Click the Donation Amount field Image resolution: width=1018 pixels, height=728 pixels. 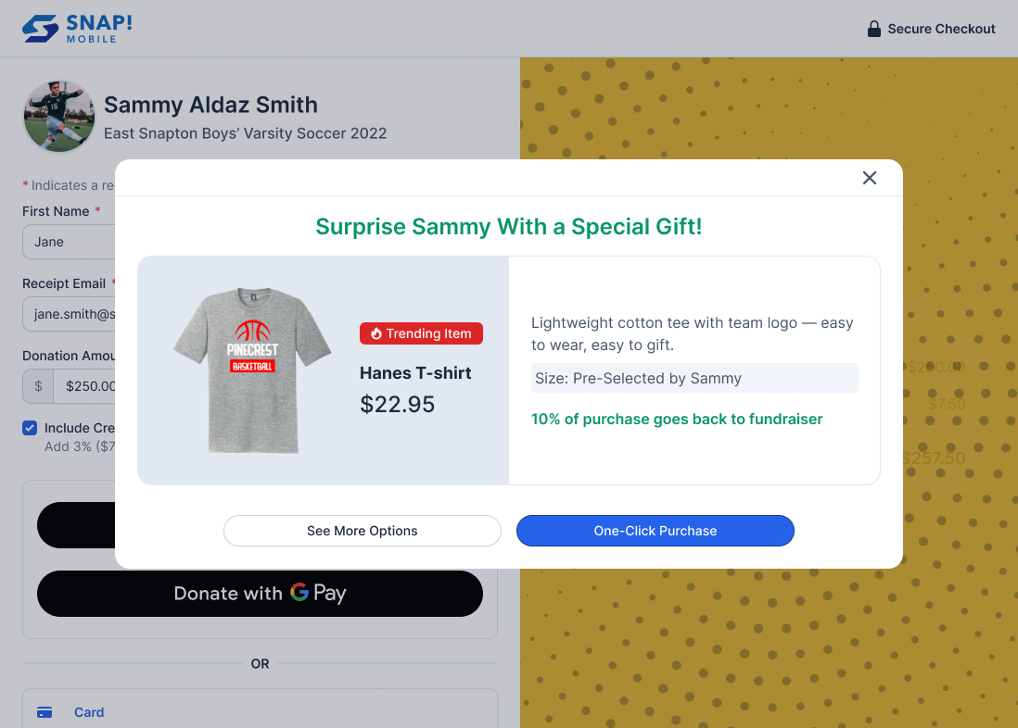(x=84, y=386)
